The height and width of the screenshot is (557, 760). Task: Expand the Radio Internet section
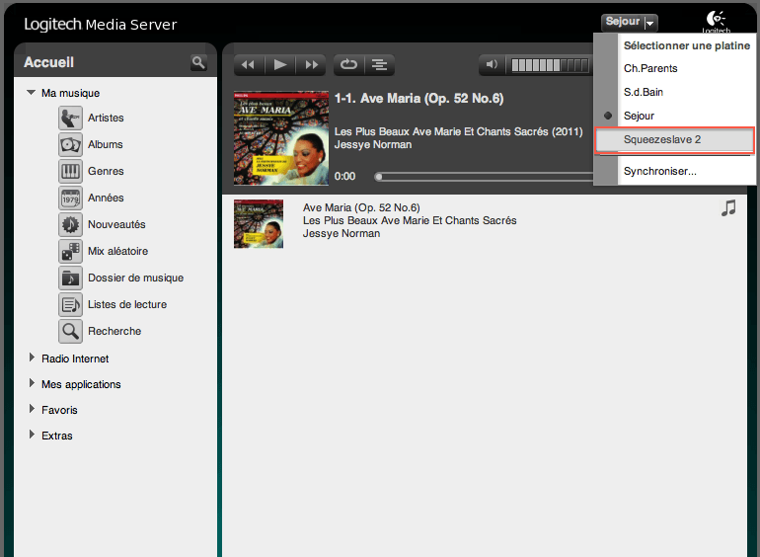[32, 358]
